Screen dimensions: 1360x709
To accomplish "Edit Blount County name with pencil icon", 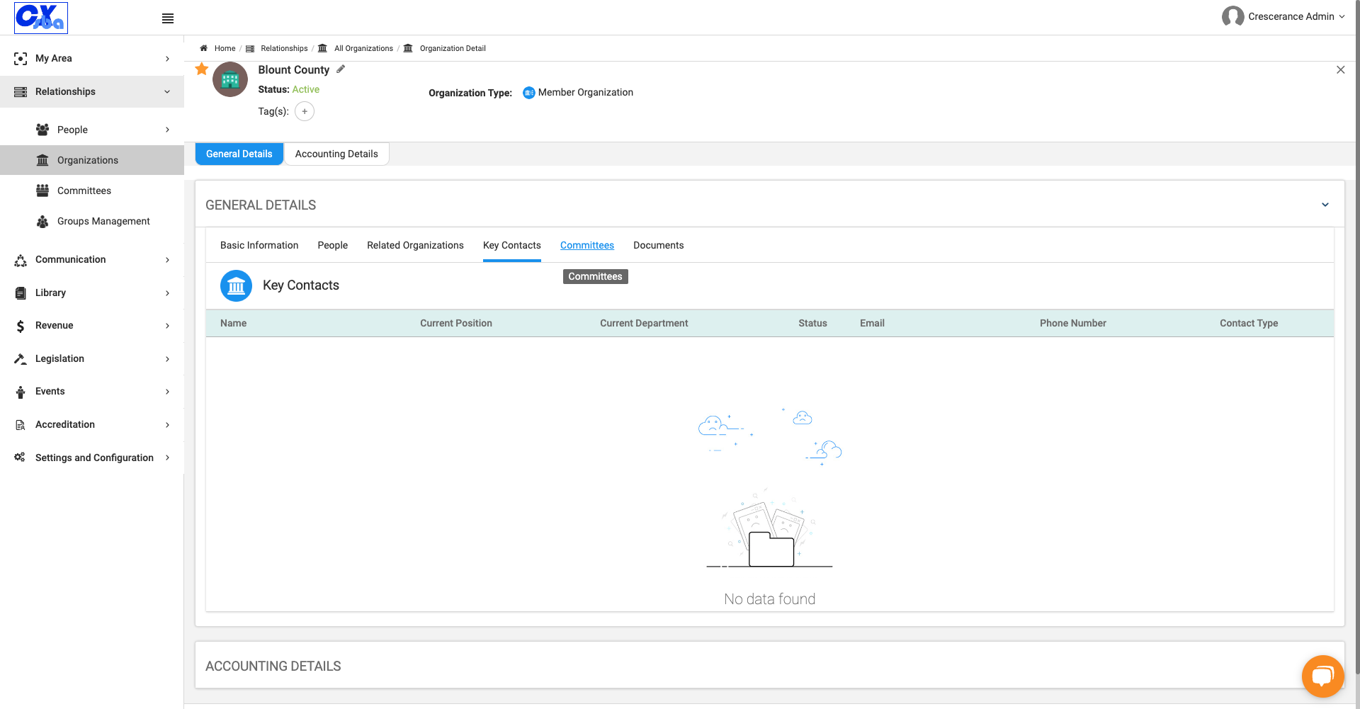I will [341, 69].
